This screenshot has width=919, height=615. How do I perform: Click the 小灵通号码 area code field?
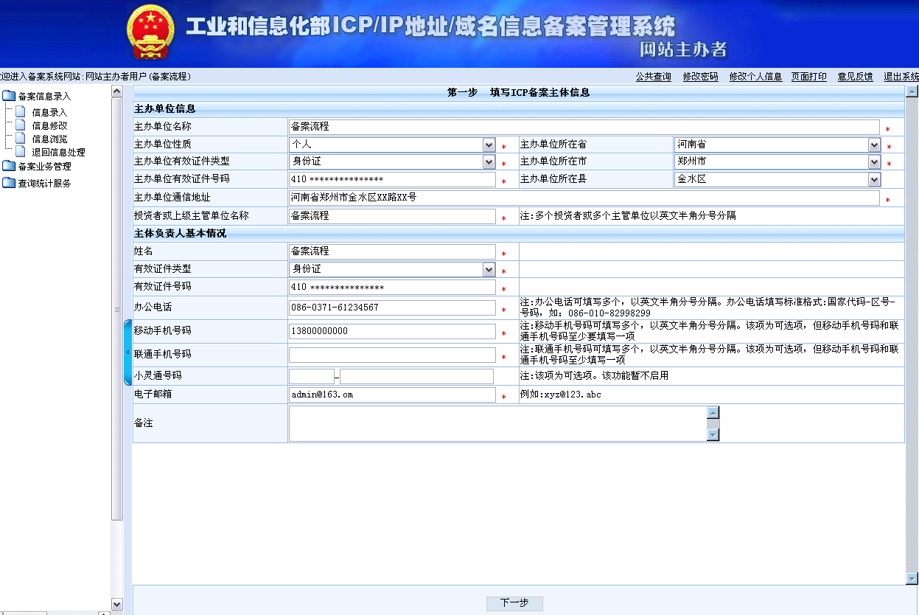(x=312, y=377)
